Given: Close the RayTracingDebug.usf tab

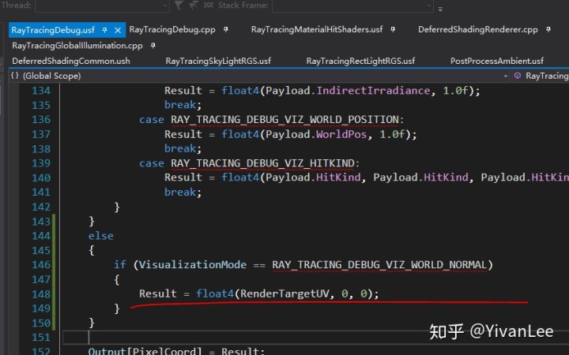Looking at the screenshot, I should [x=118, y=31].
